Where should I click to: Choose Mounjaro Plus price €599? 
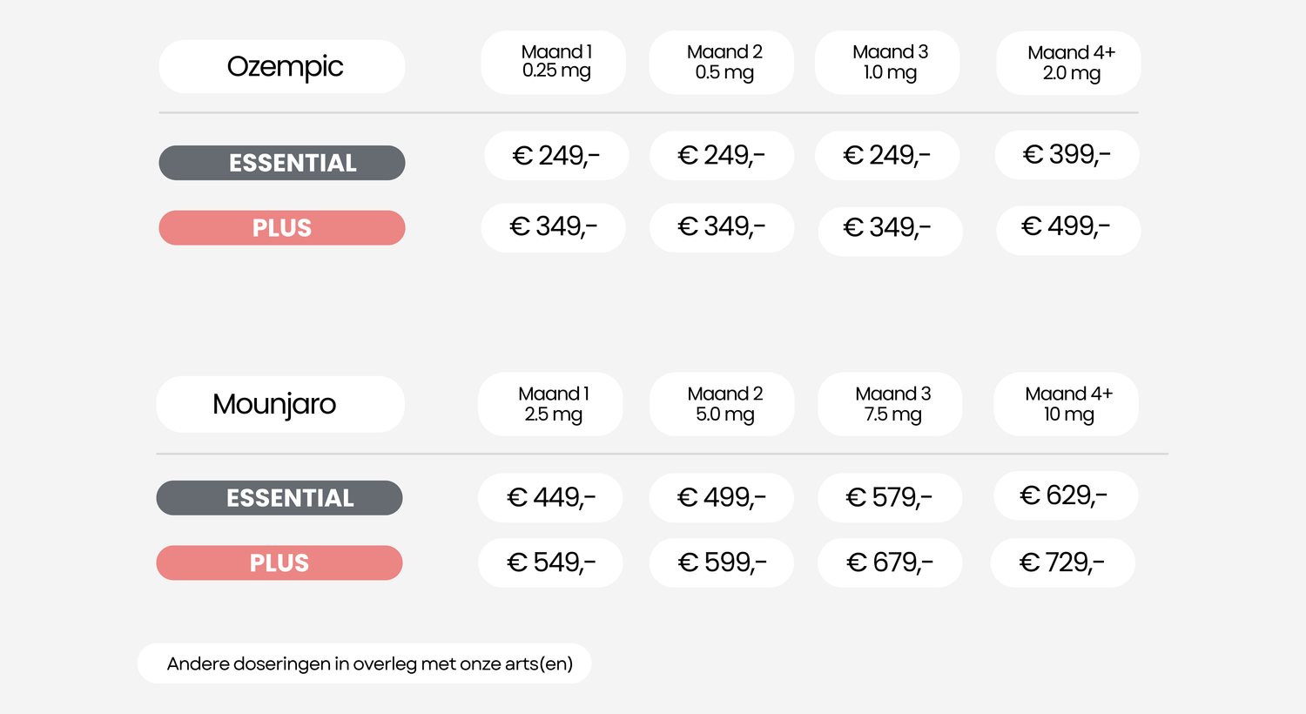722,562
